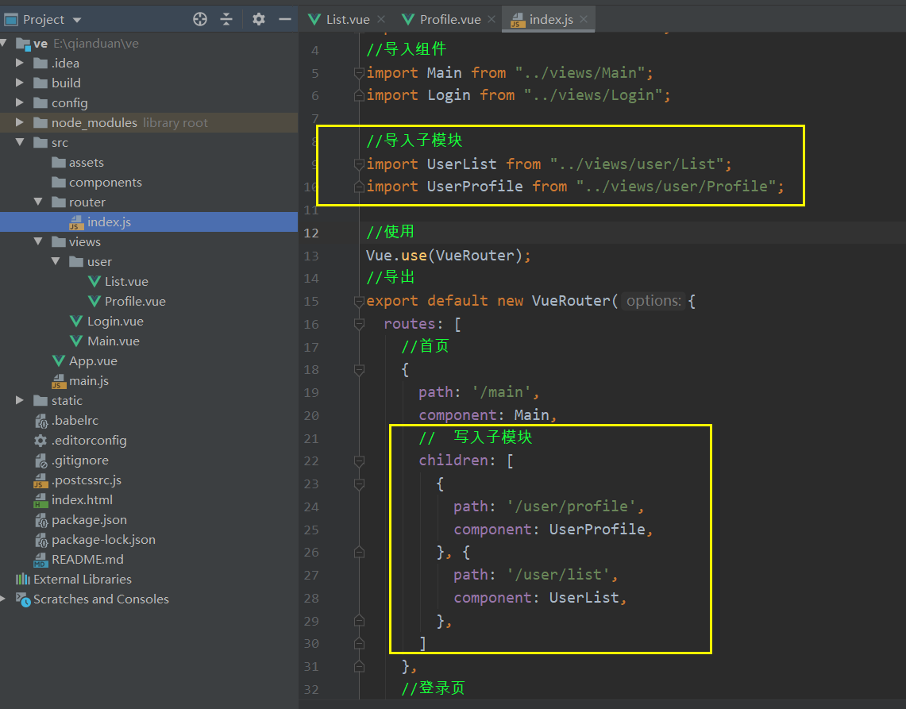Click fold end marker at line 26
Image resolution: width=906 pixels, height=709 pixels.
tap(359, 553)
